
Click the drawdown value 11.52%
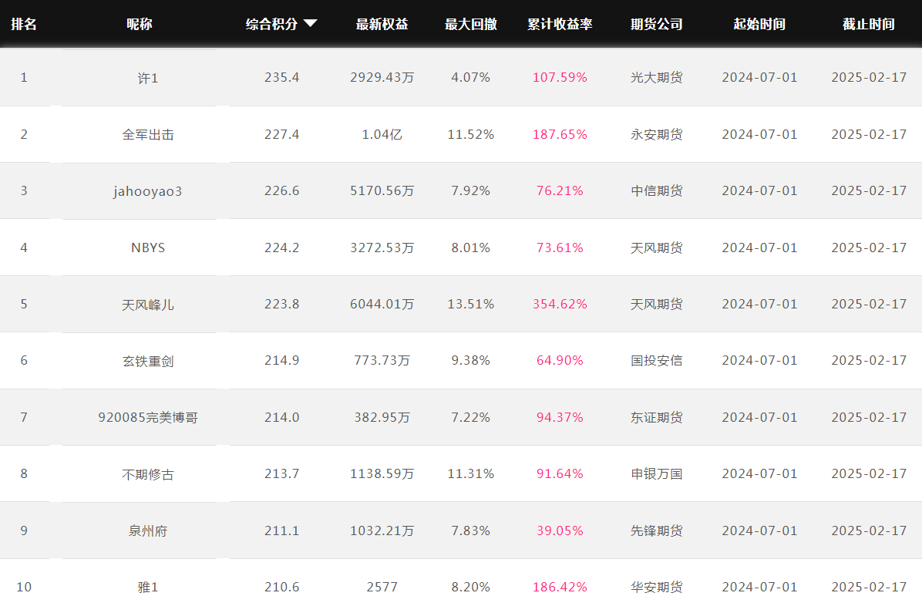tap(471, 135)
